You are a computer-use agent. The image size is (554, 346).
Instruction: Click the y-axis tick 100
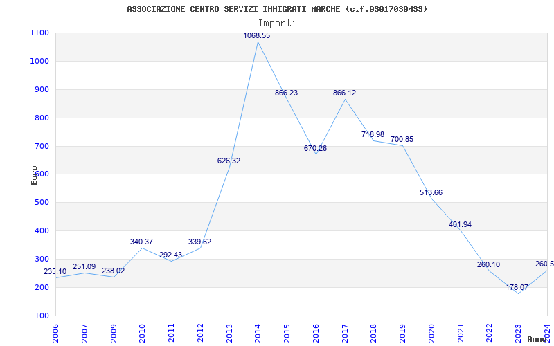42,316
